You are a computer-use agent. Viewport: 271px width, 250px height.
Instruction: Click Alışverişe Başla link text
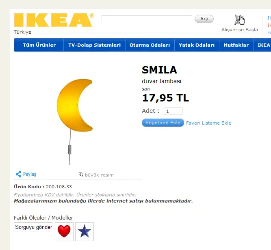(240, 30)
